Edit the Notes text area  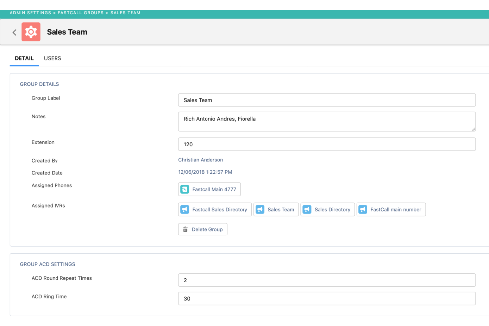pyautogui.click(x=327, y=121)
